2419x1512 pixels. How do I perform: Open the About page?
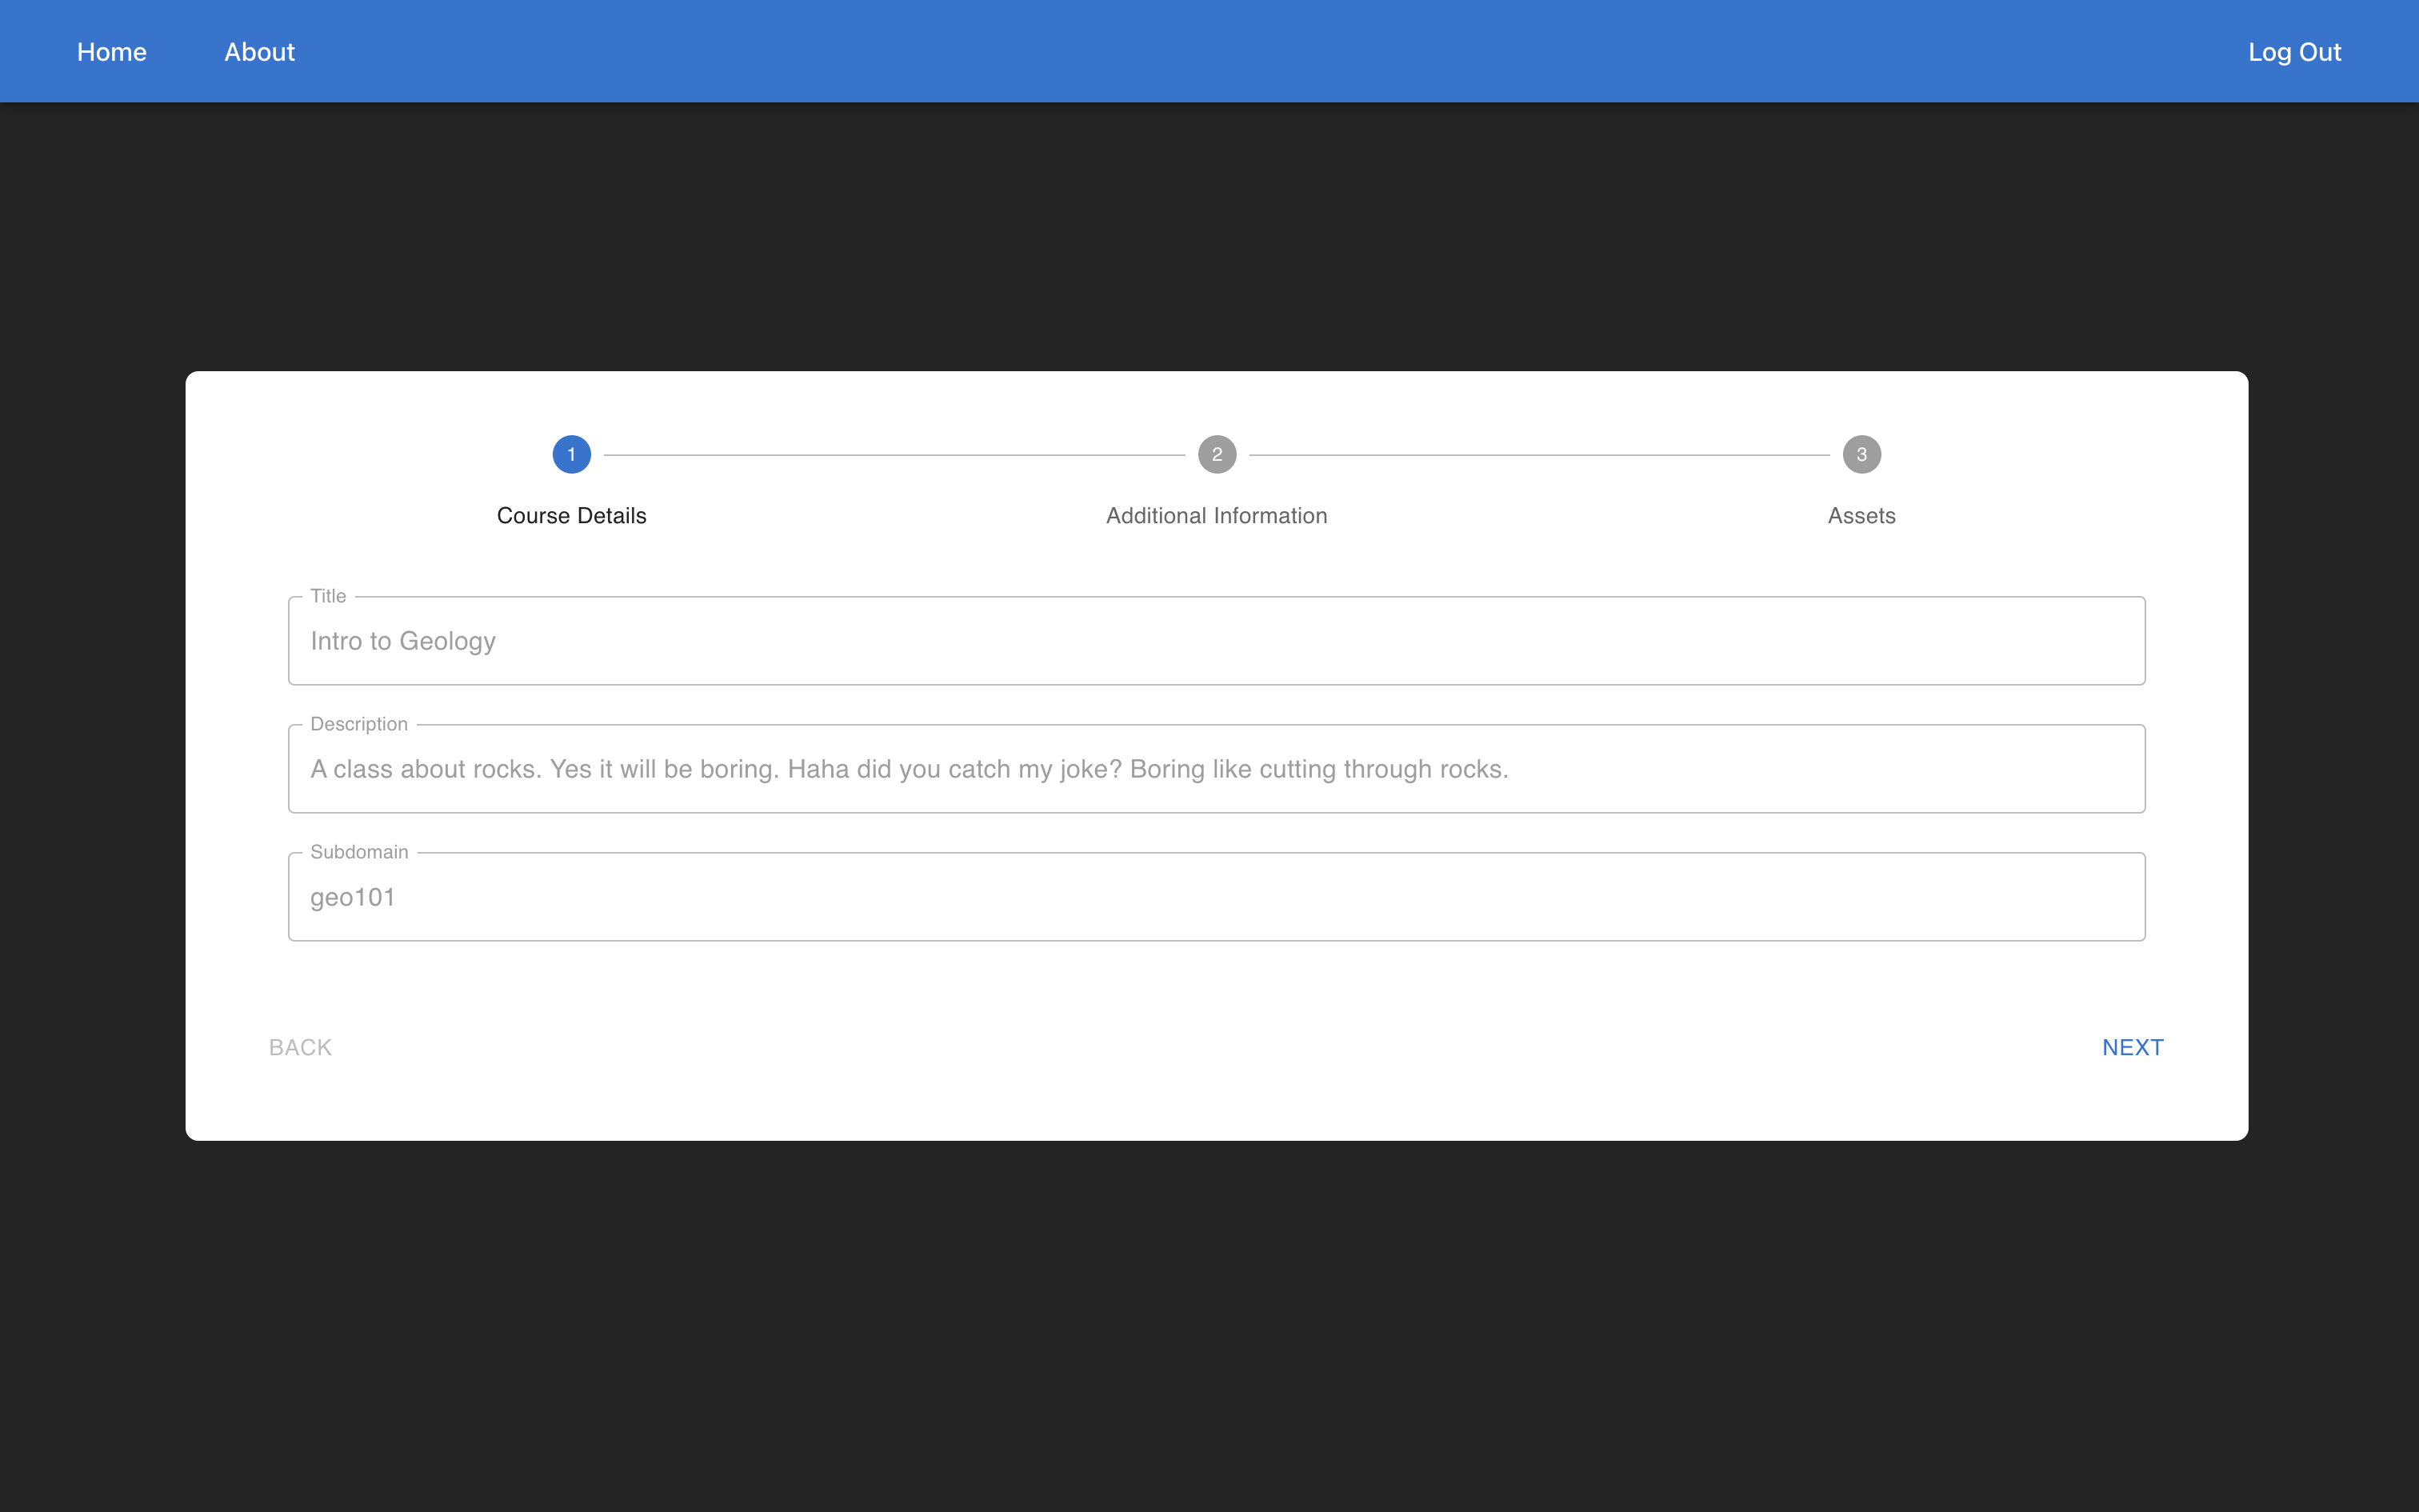259,52
